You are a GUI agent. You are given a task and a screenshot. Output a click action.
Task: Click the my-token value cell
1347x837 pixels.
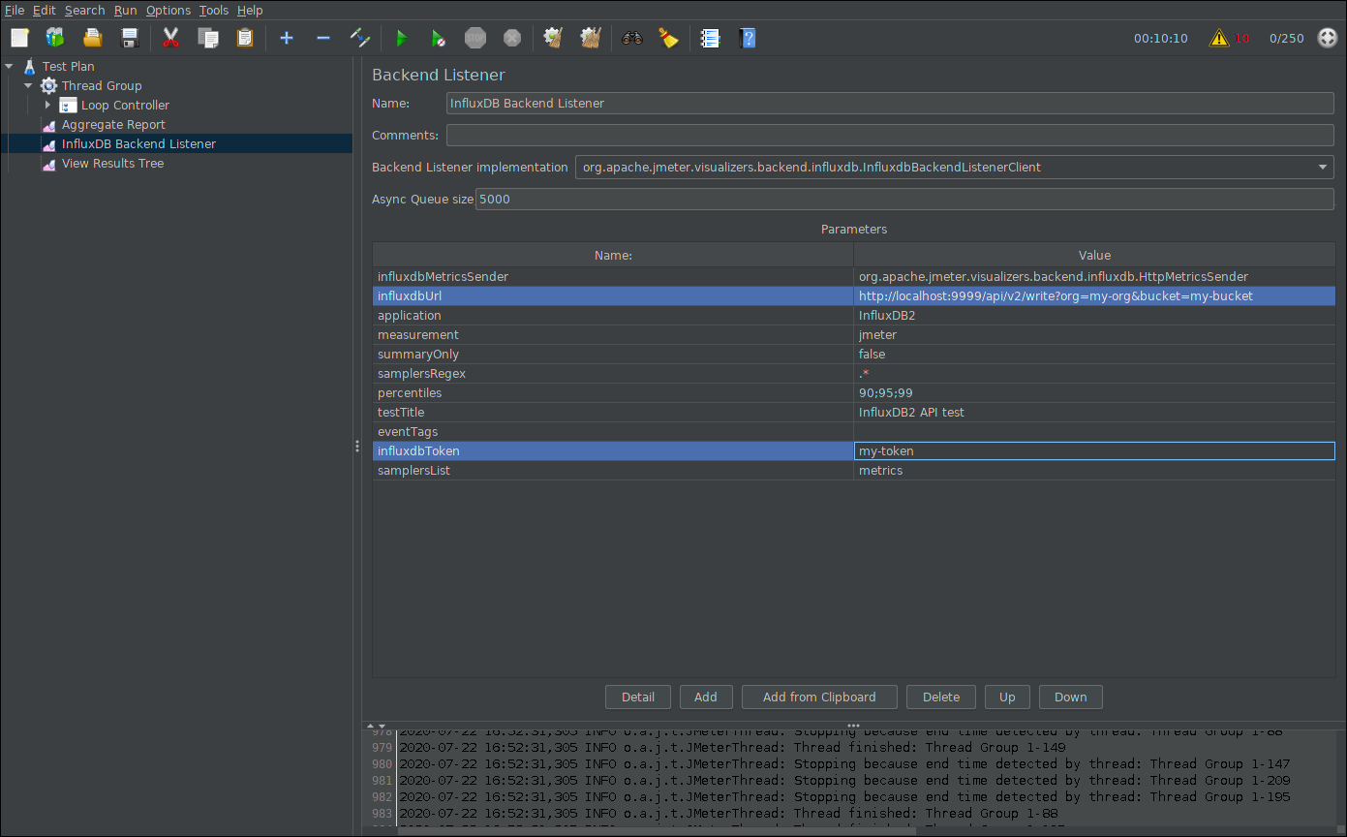(1094, 450)
